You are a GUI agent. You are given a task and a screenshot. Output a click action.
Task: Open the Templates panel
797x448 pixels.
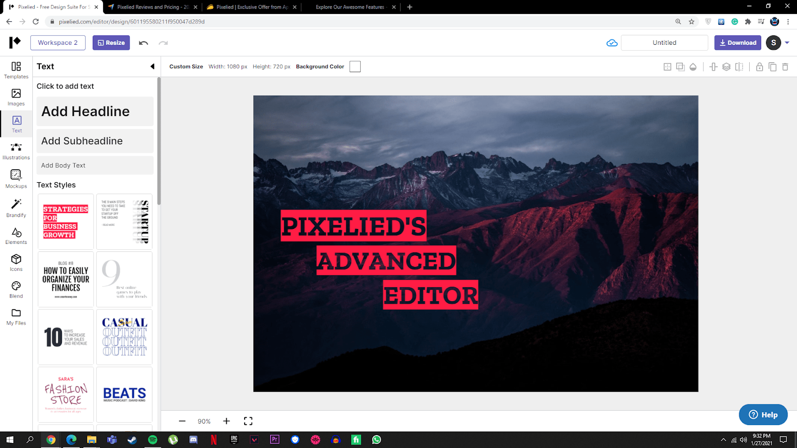pyautogui.click(x=15, y=71)
